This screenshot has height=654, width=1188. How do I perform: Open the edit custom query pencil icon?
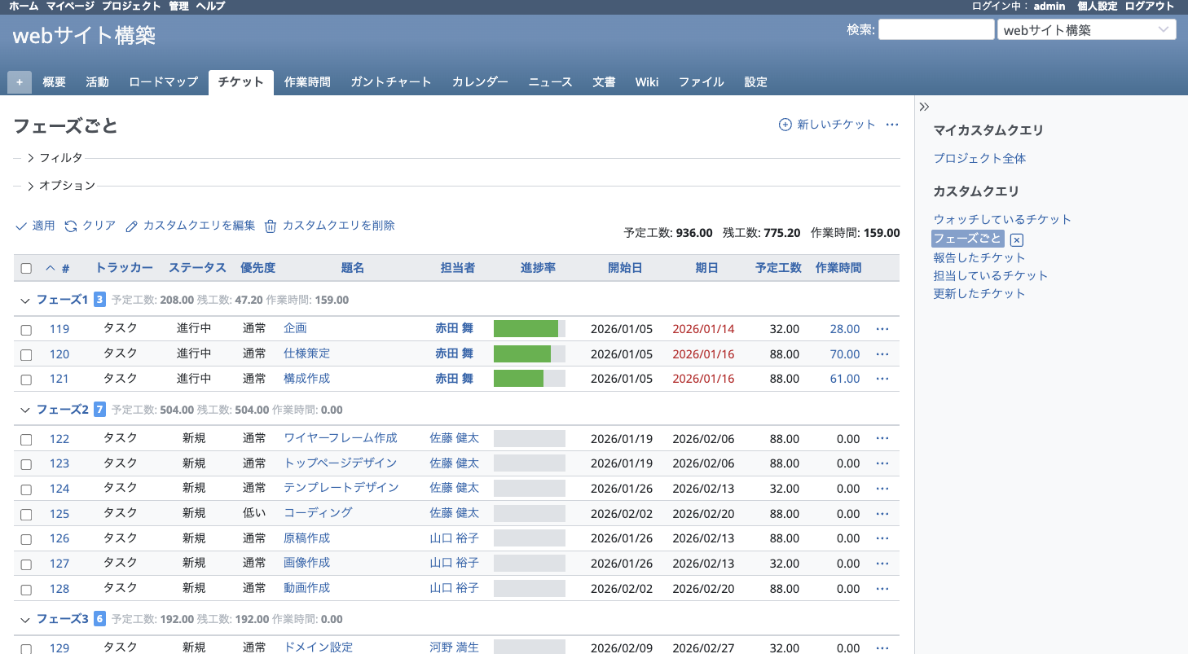[x=132, y=225]
